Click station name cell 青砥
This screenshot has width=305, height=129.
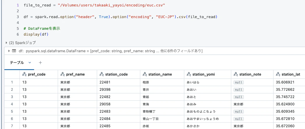click(162, 97)
